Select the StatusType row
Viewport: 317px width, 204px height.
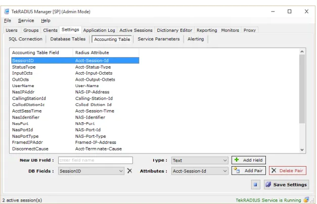[75, 67]
